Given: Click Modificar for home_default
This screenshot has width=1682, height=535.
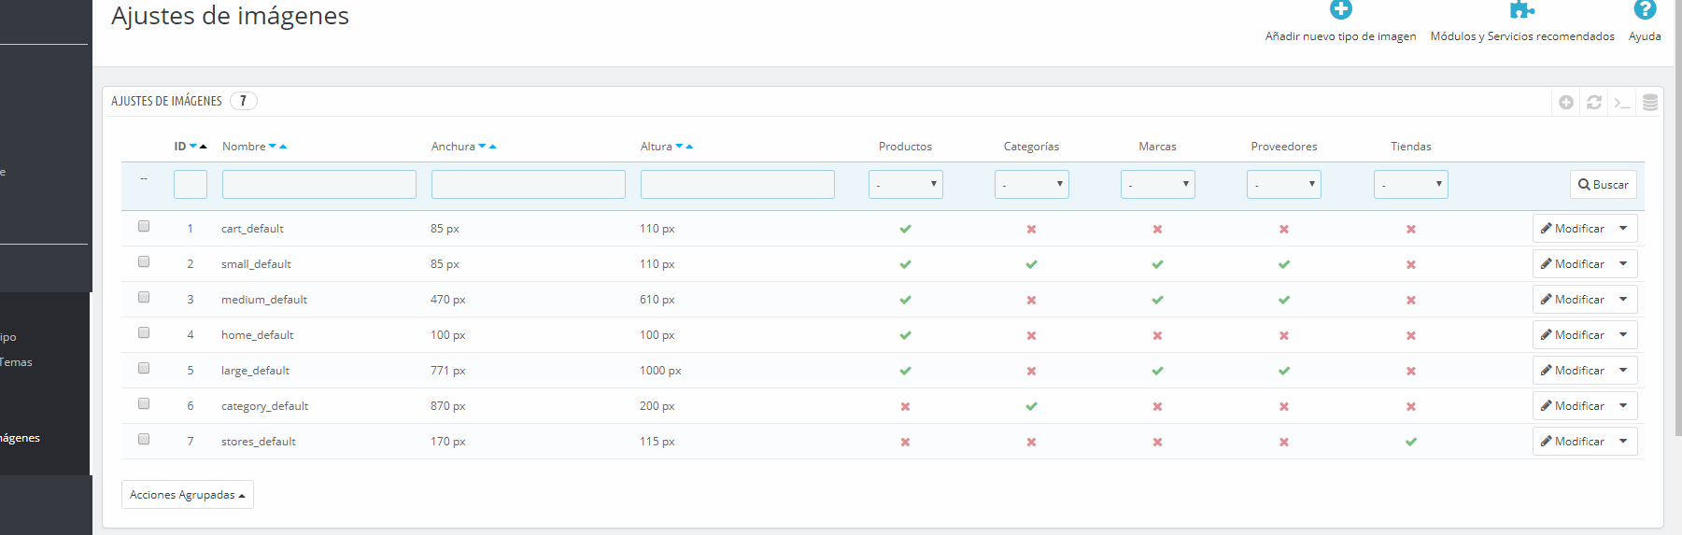Looking at the screenshot, I should click(1573, 335).
